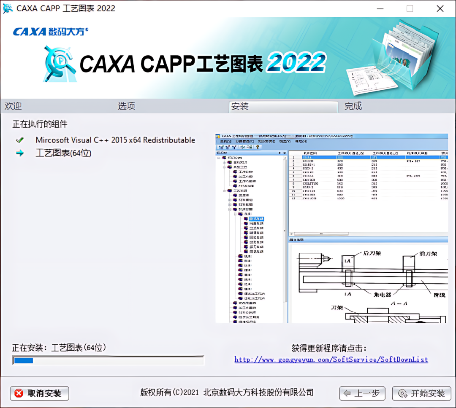This screenshot has width=456, height=408.
Task: Start setup with the 开始安装 button
Action: (422, 394)
